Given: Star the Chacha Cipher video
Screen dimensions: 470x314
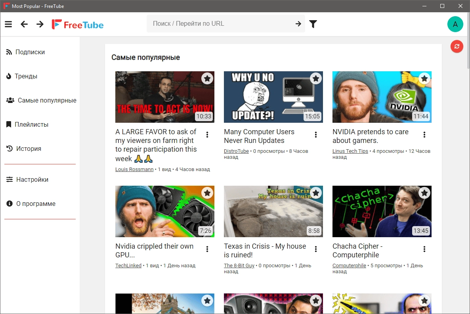Looking at the screenshot, I should point(424,193).
